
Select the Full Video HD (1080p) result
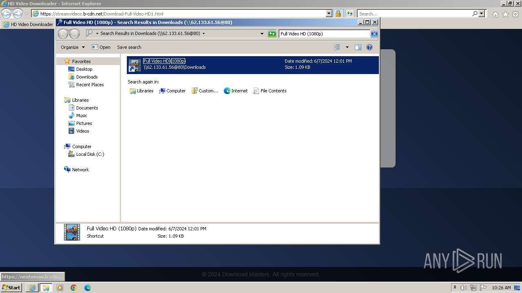[x=252, y=65]
